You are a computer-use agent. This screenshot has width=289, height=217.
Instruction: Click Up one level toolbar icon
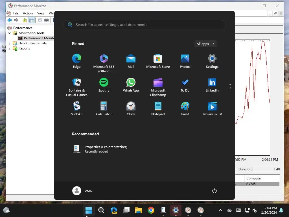tap(25, 20)
